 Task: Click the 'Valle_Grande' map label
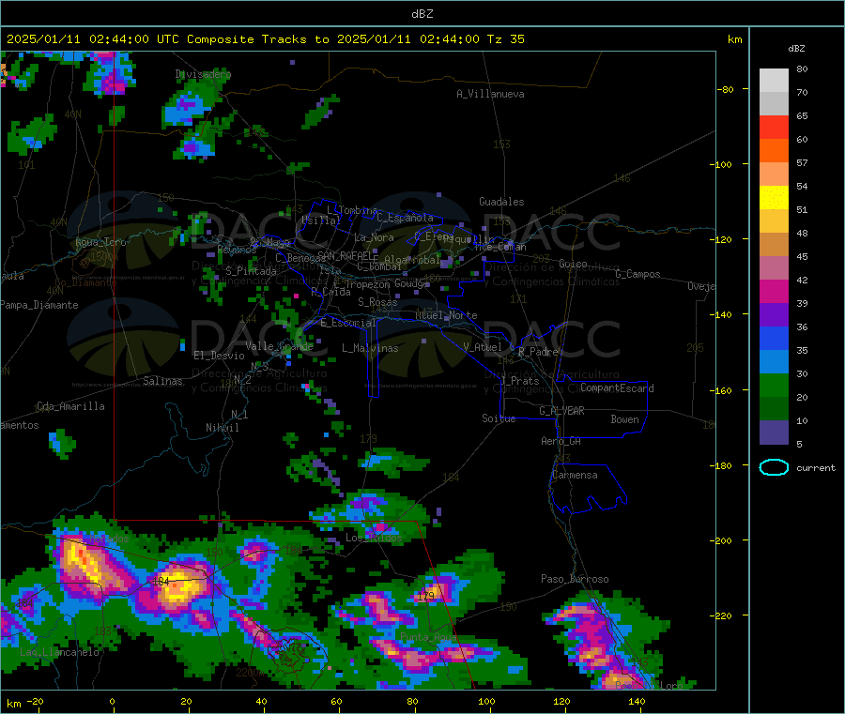tap(279, 346)
